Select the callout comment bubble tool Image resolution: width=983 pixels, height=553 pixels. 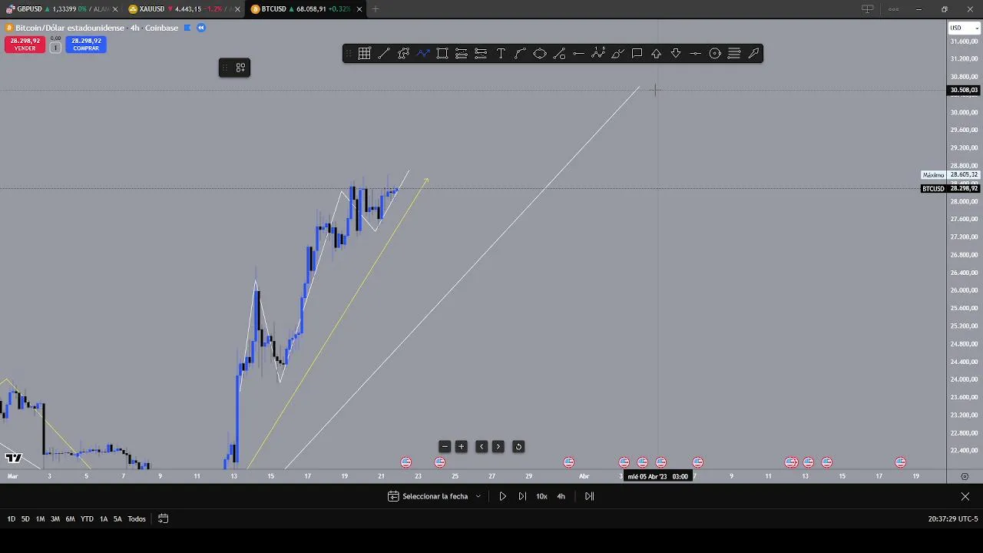(637, 54)
